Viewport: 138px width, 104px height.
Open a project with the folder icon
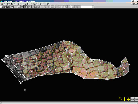pyautogui.click(x=5, y=7)
